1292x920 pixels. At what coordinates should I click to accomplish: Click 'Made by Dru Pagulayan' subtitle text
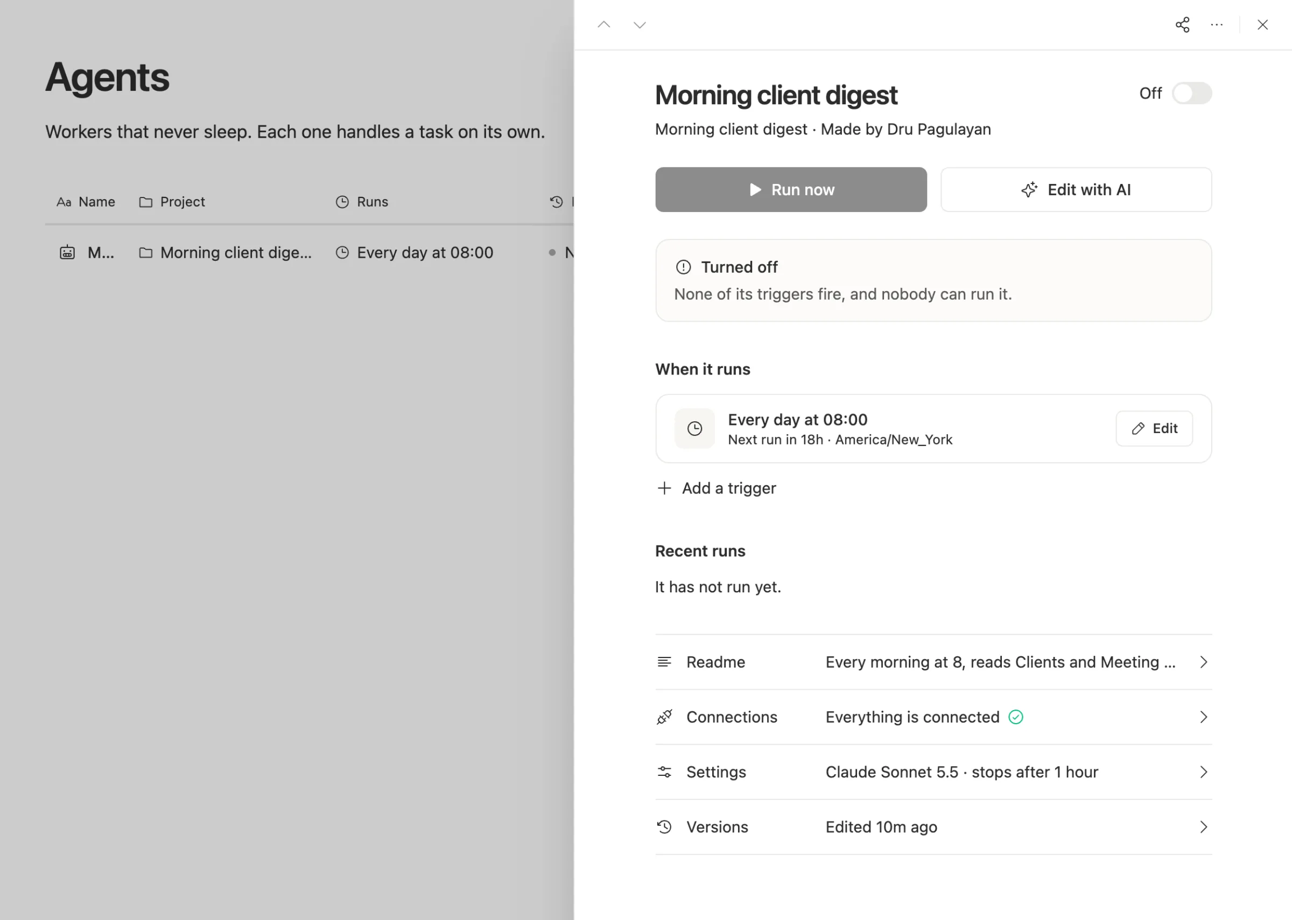905,129
